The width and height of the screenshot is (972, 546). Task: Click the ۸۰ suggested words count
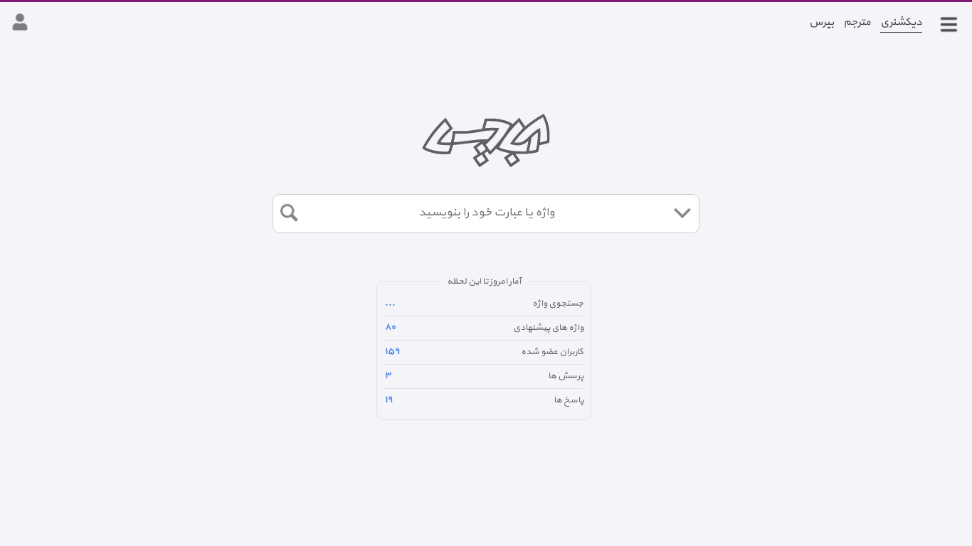pos(391,327)
